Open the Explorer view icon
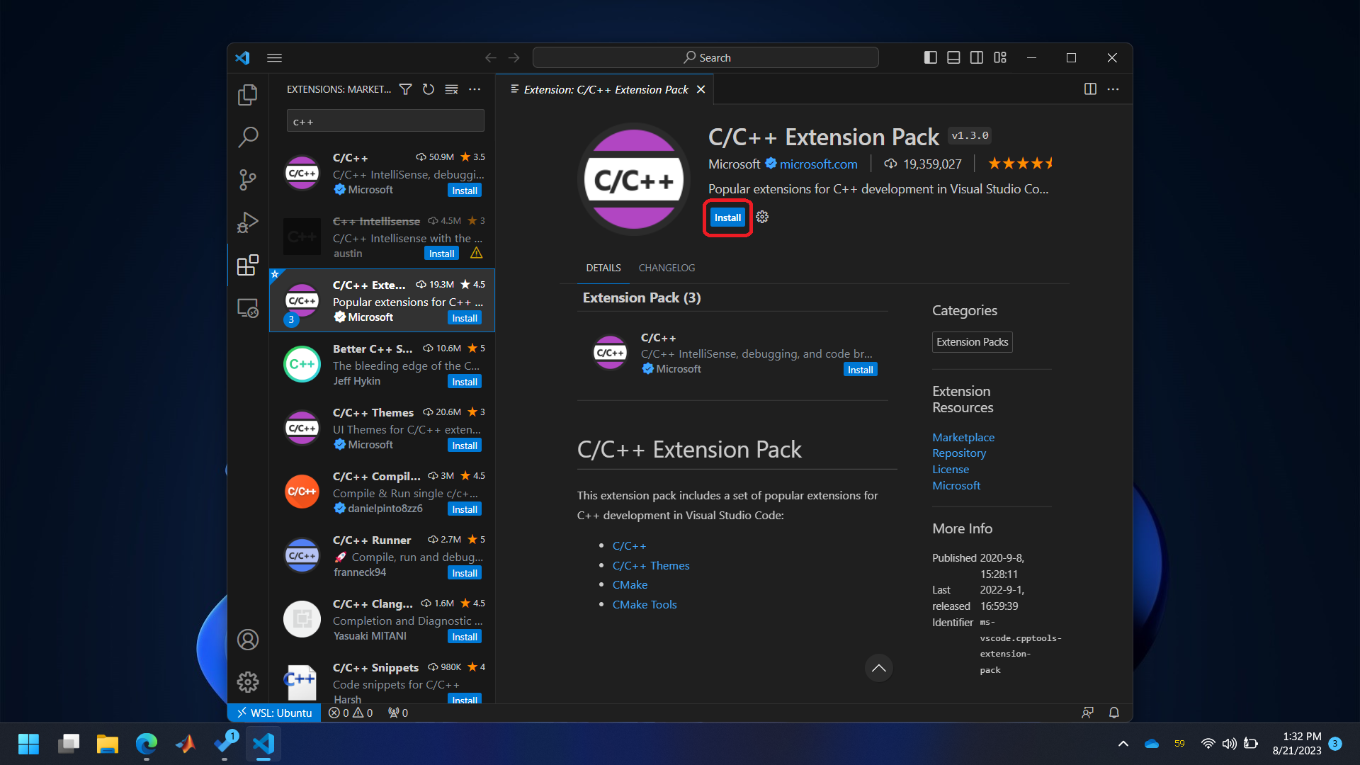Viewport: 1360px width, 765px height. point(247,95)
